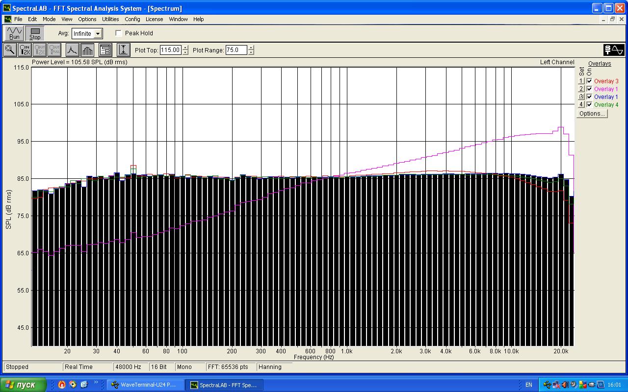Switch to bar graph display icon

pyautogui.click(x=87, y=49)
